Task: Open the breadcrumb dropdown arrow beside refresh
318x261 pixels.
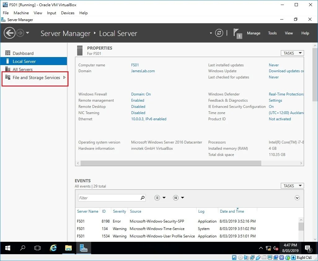Action: (x=211, y=33)
